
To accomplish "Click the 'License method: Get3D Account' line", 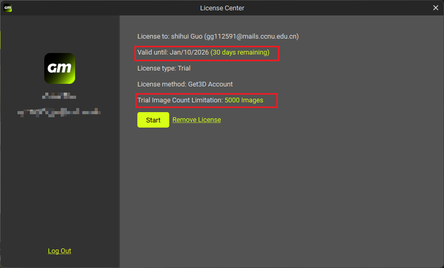I will click(x=185, y=84).
